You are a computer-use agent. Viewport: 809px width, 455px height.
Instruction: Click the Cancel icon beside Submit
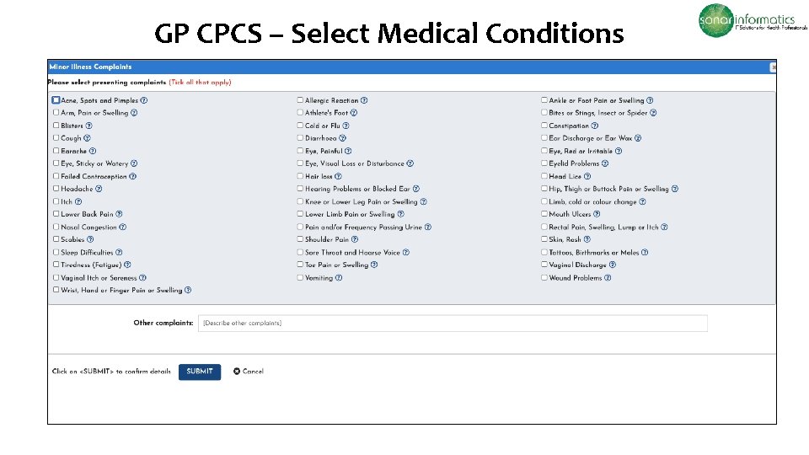click(237, 371)
